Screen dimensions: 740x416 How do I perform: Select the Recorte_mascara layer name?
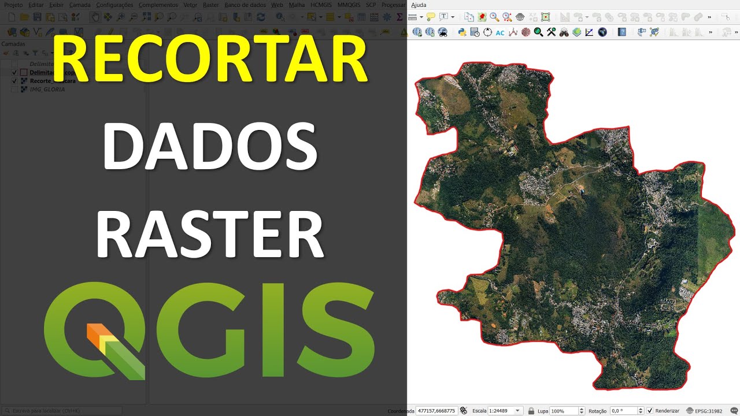tap(53, 81)
